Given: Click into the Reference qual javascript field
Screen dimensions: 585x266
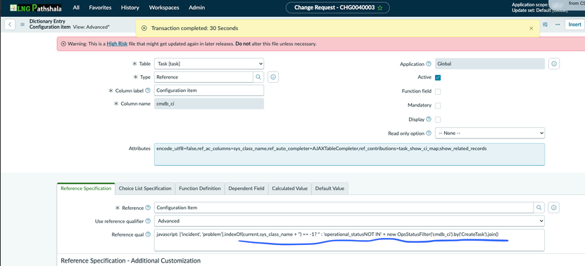Looking at the screenshot, I should [x=349, y=240].
